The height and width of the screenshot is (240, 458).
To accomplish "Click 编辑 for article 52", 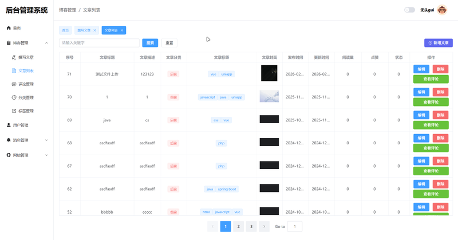I will point(421,207).
